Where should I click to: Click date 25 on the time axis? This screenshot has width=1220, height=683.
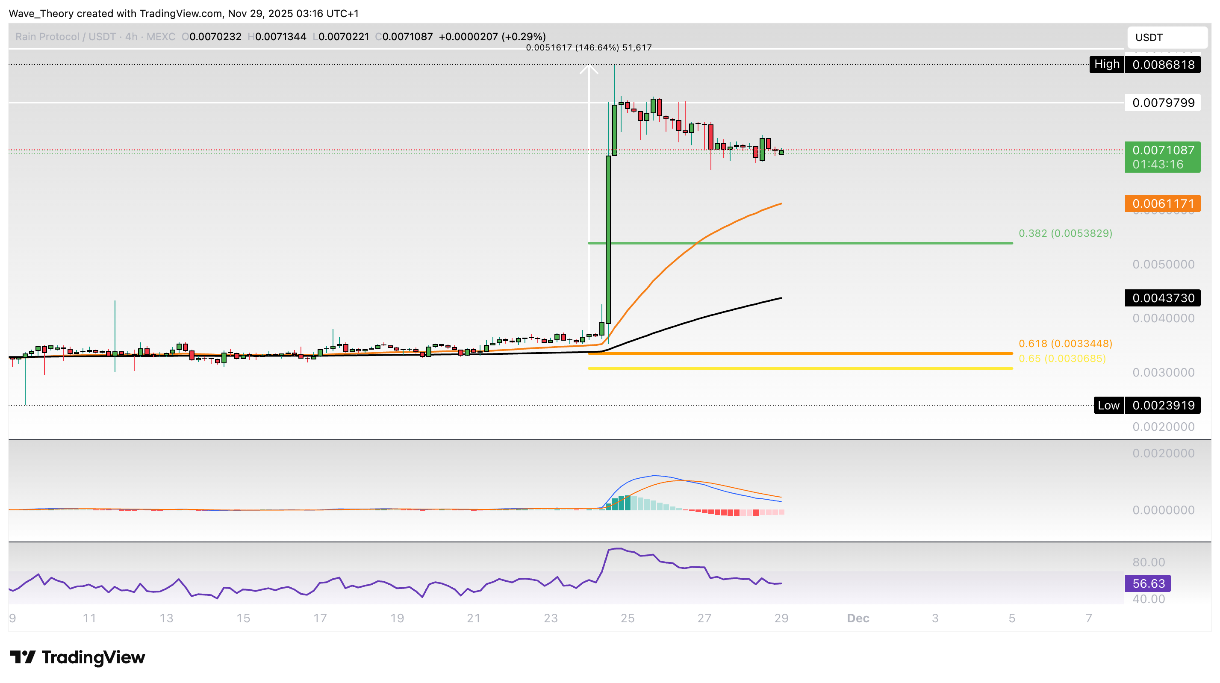tap(628, 618)
